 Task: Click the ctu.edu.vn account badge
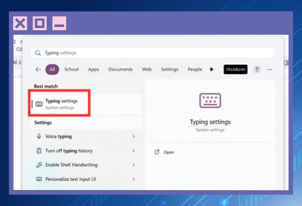point(236,69)
